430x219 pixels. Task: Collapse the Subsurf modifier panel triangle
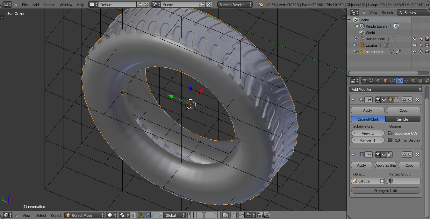[353, 100]
